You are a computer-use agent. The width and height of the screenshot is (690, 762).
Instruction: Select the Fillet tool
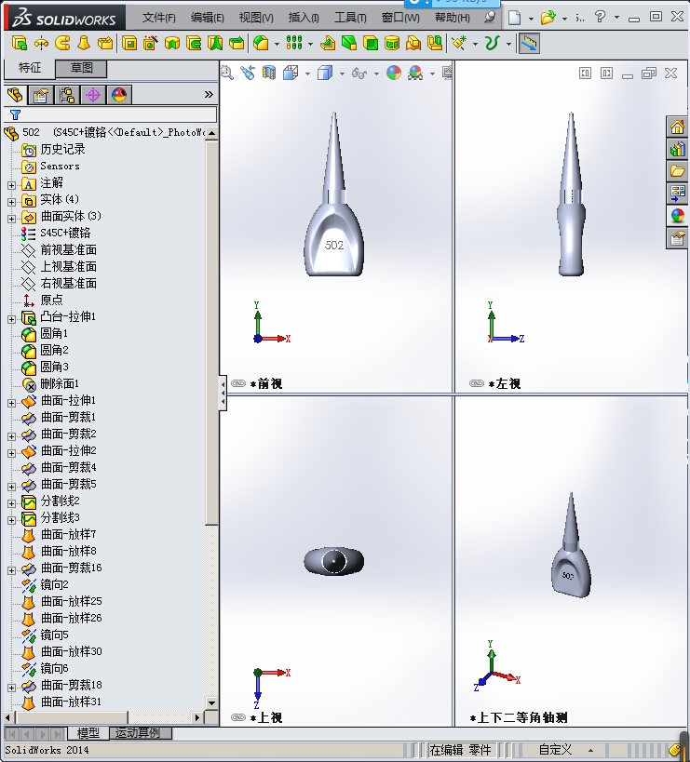[261, 43]
